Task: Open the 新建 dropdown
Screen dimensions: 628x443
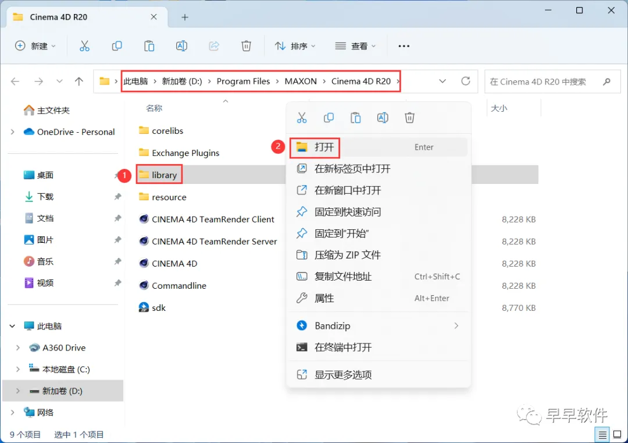Action: click(x=35, y=46)
